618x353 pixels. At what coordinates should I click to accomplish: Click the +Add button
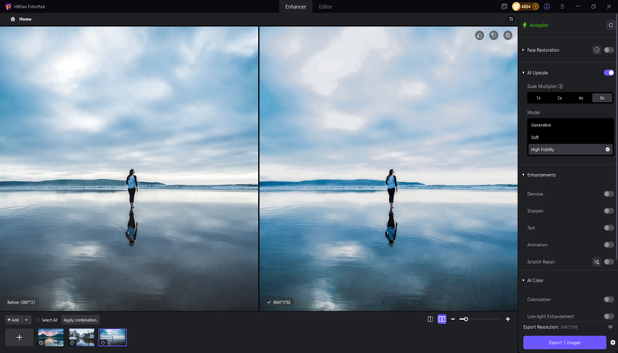click(x=13, y=320)
